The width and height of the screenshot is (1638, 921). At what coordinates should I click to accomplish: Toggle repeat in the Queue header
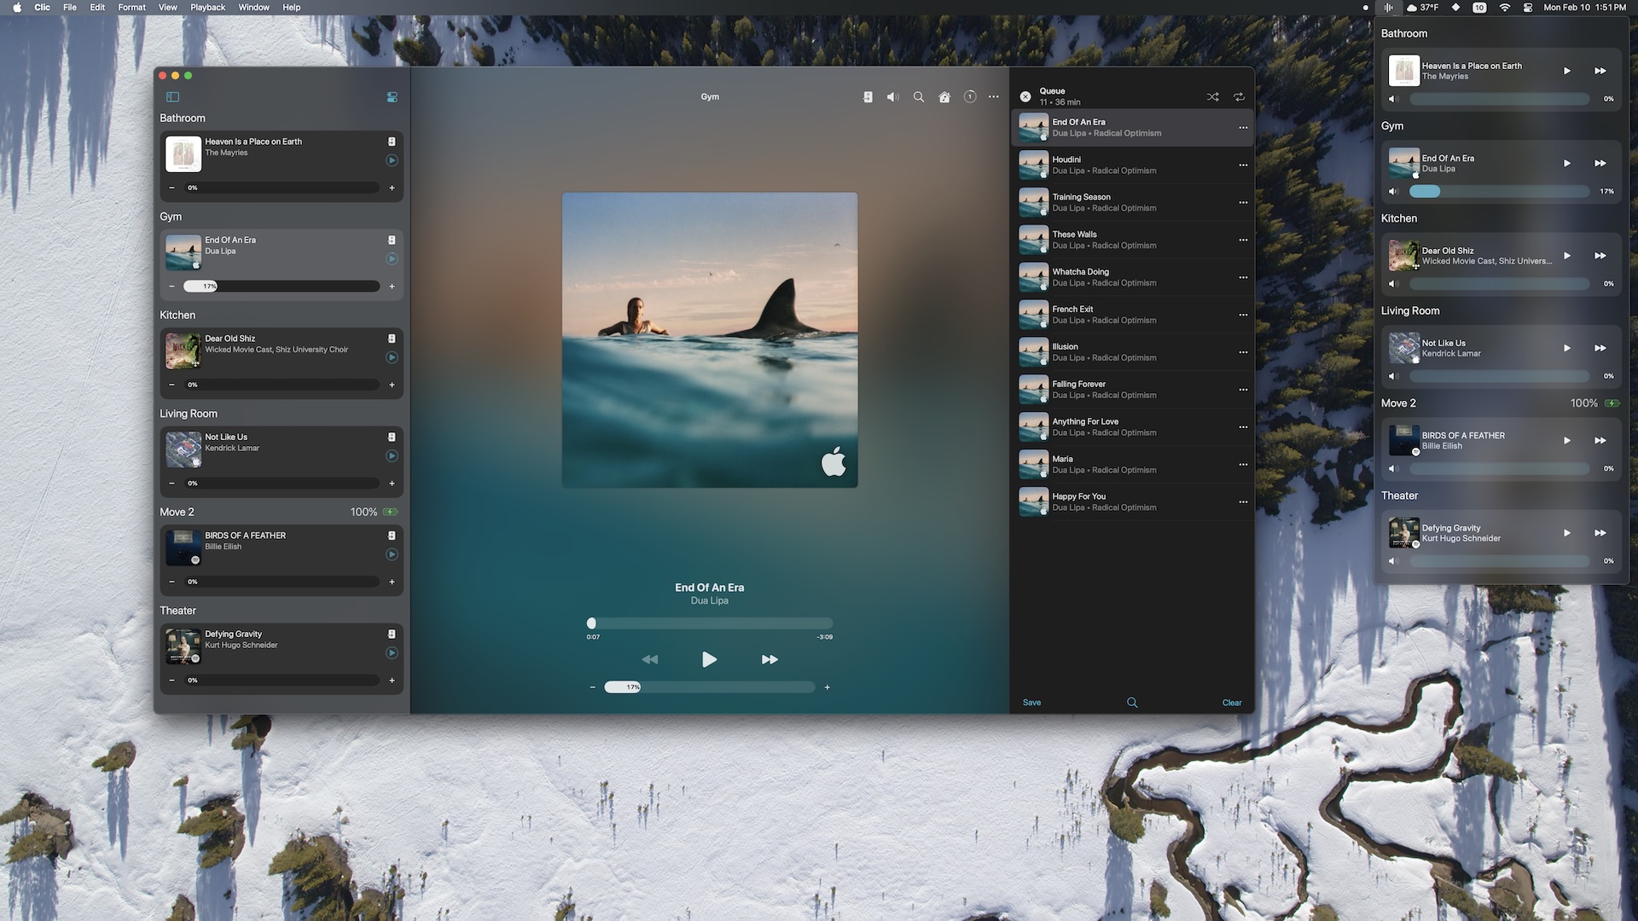click(1240, 97)
